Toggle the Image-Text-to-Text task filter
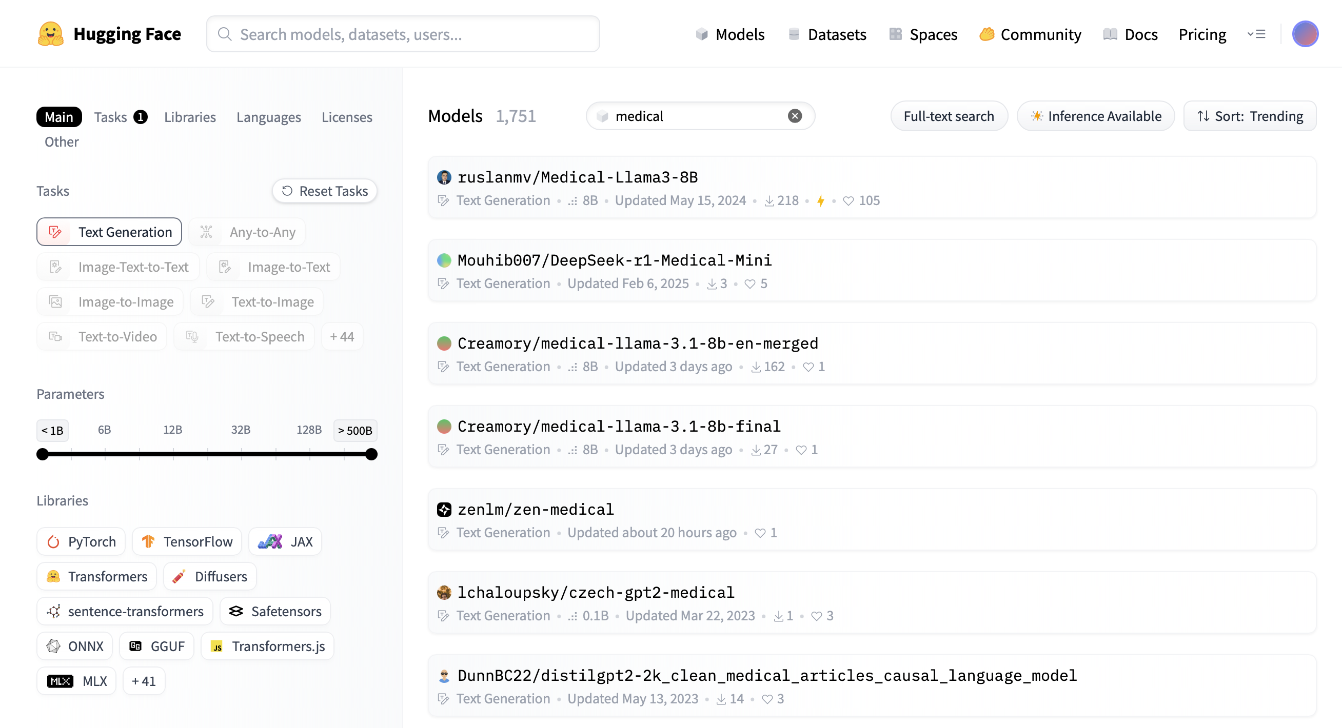Screen dimensions: 1342x728 point(119,267)
